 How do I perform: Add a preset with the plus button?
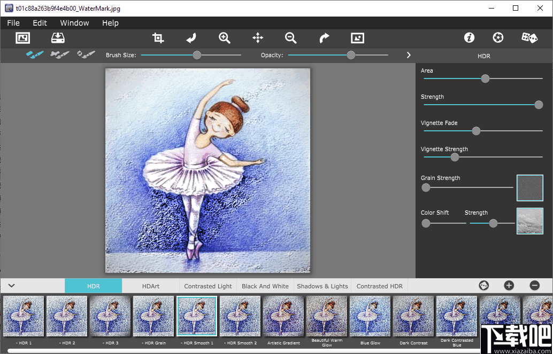[x=509, y=285]
